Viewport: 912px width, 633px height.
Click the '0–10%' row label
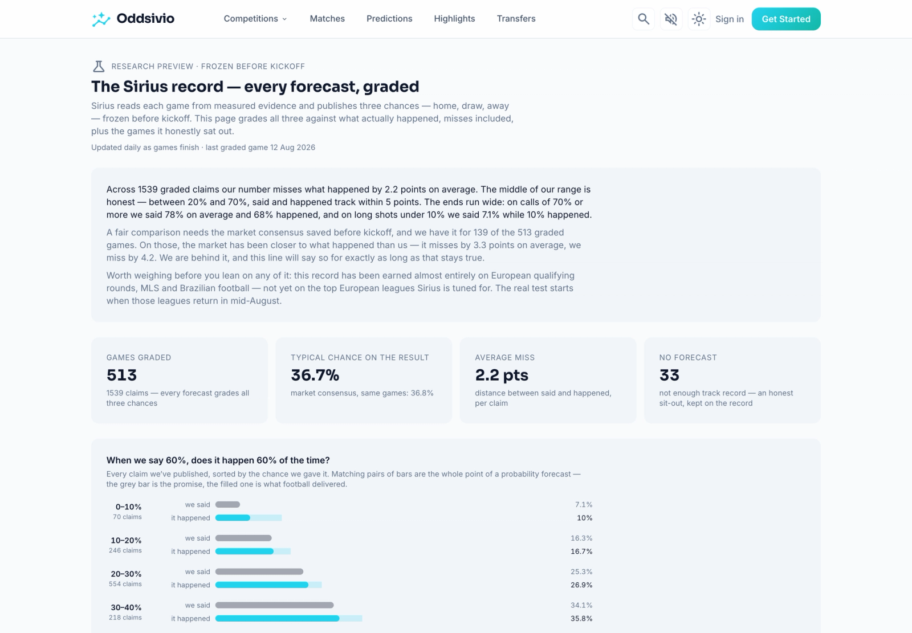[x=128, y=507]
